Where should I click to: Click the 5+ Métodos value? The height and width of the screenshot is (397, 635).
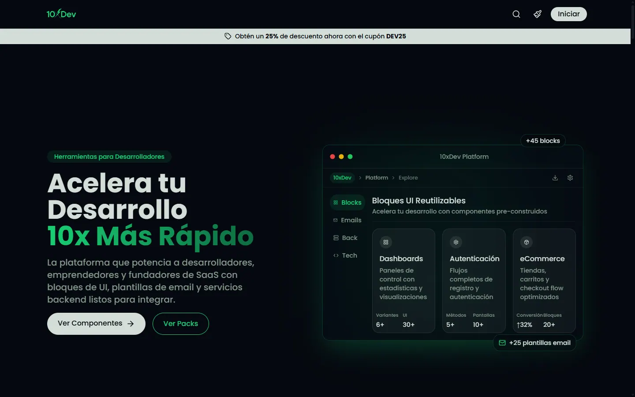click(x=450, y=325)
